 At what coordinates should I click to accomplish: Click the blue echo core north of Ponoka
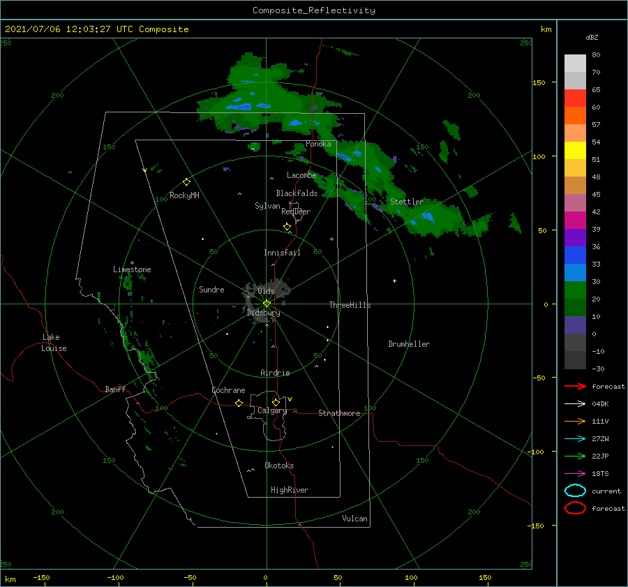point(297,123)
